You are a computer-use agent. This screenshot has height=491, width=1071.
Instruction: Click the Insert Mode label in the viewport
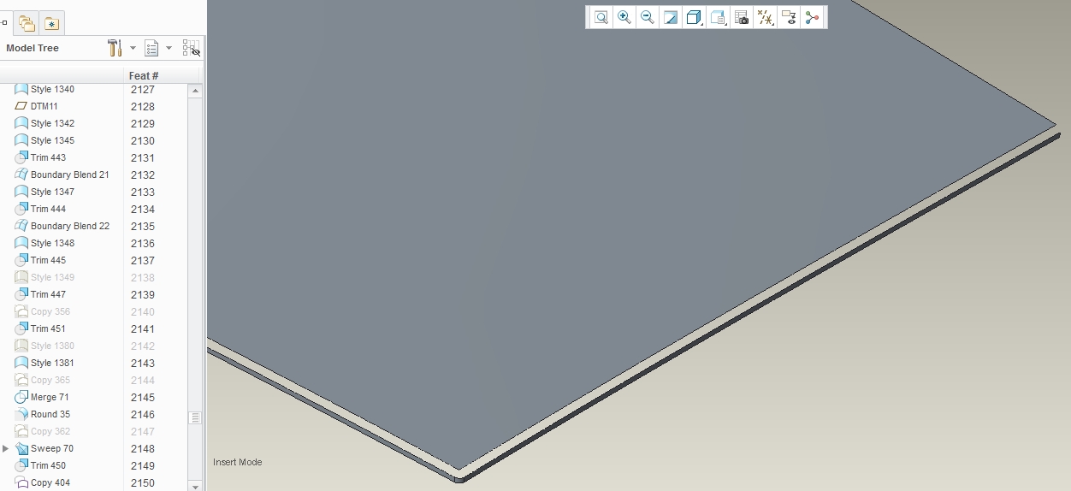coord(238,462)
